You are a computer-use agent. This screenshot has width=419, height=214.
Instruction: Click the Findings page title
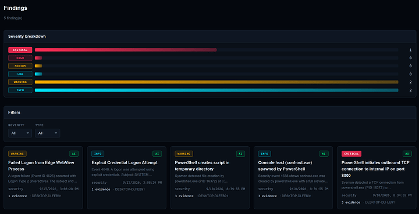[x=16, y=8]
